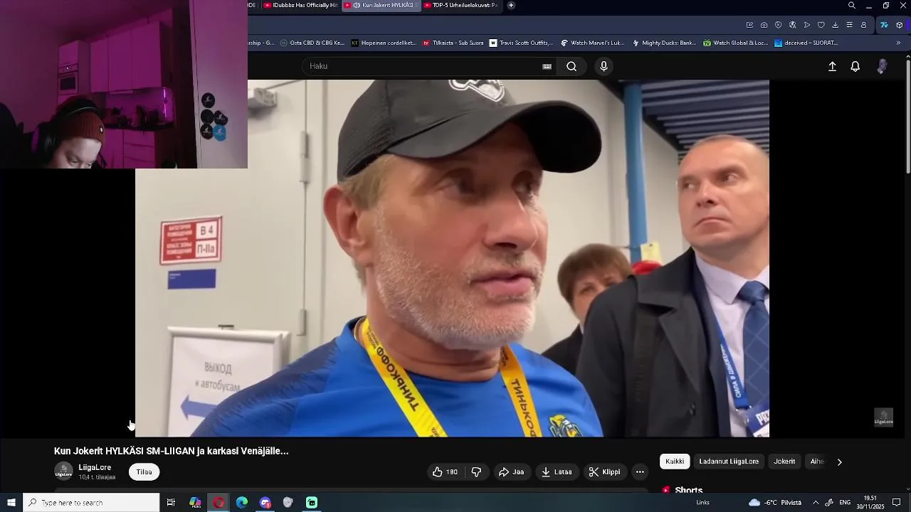Open Task View on taskbar
Viewport: 911px width, 512px height.
[x=171, y=503]
